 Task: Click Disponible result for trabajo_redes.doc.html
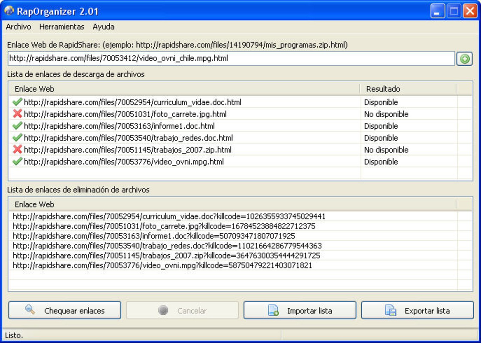(381, 138)
